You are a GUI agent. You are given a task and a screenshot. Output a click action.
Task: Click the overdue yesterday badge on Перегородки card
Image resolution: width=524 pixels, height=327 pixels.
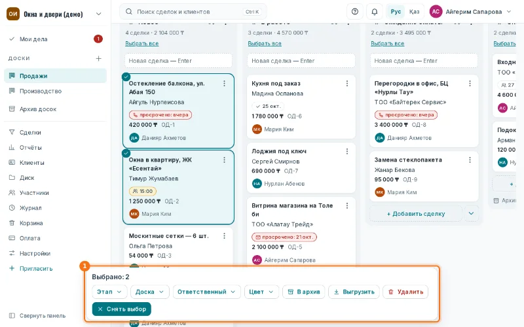pos(405,115)
